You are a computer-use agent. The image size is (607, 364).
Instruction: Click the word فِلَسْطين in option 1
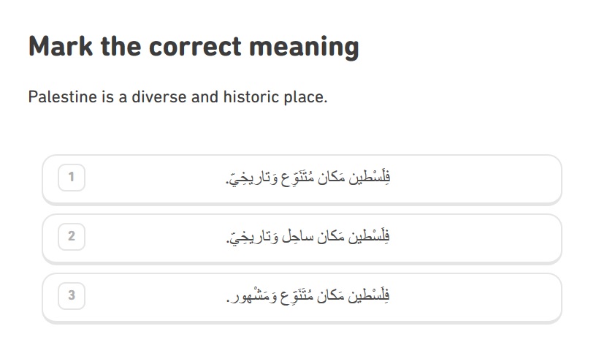[370, 178]
